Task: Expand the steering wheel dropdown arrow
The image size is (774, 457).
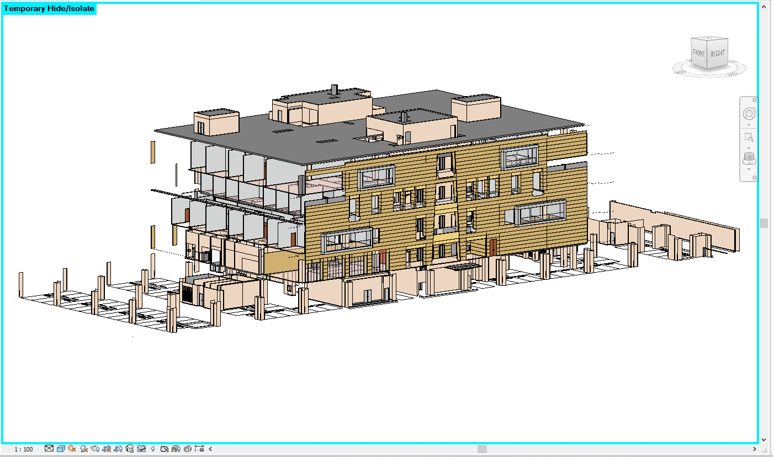Action: (749, 125)
